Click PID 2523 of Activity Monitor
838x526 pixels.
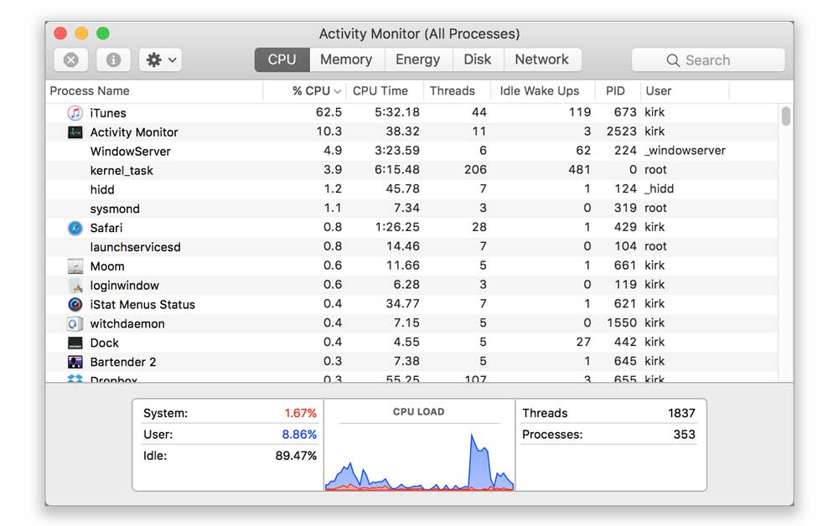point(621,131)
